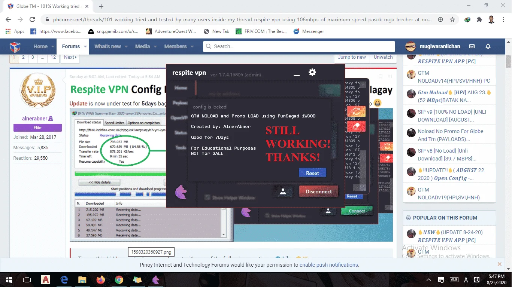Click the green Connect button in background VPN
512x288 pixels.
tap(357, 211)
